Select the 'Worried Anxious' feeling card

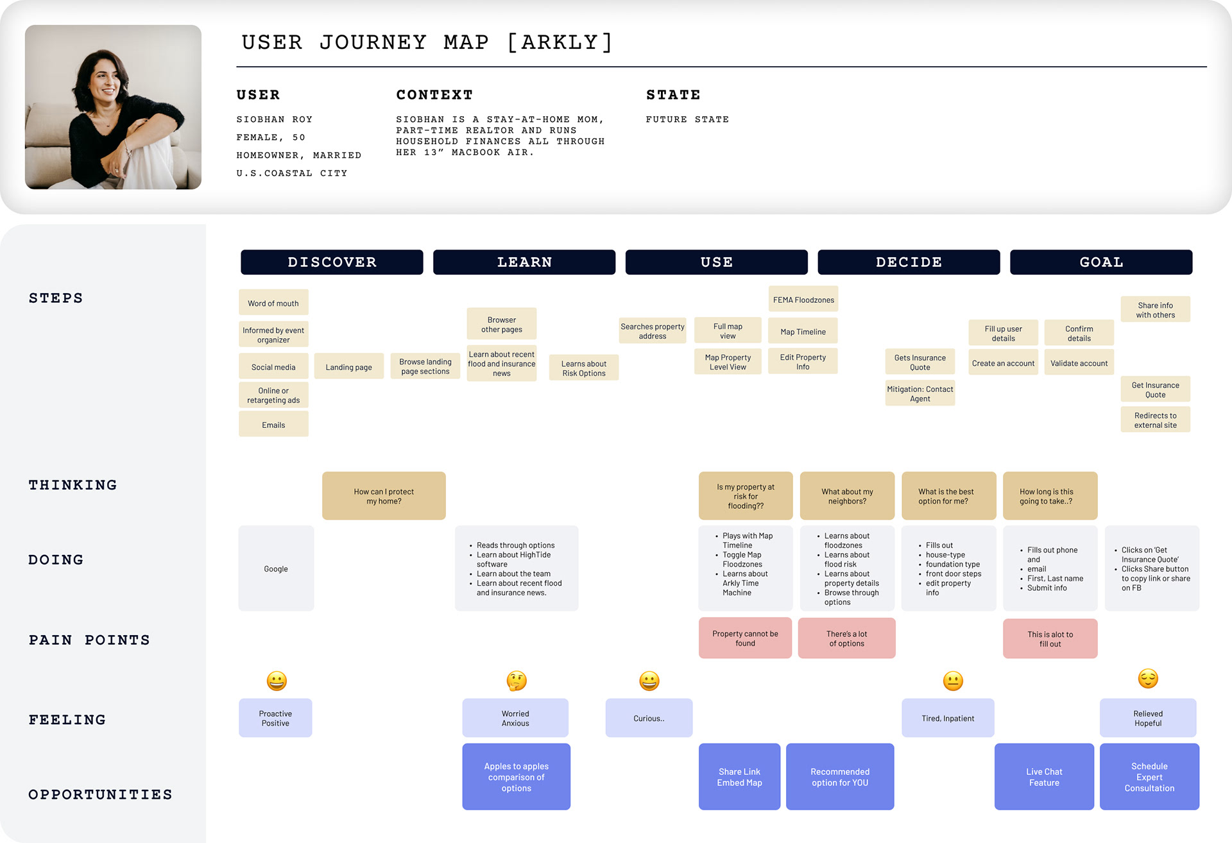tap(515, 718)
